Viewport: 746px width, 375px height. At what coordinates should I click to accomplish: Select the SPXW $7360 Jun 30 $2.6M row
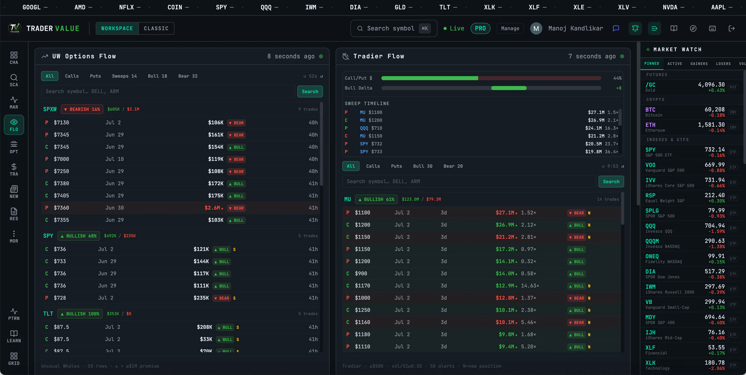181,208
